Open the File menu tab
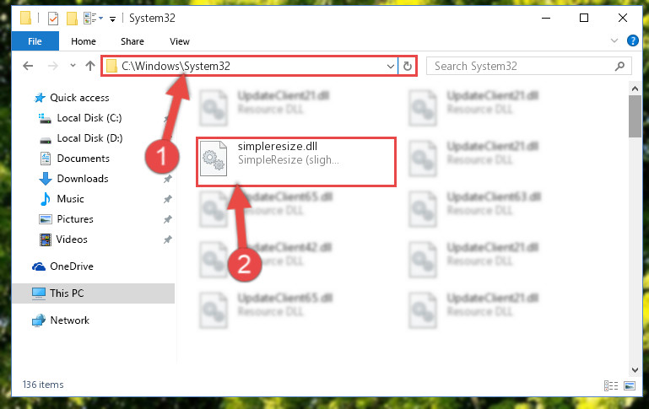649x409 pixels. click(x=35, y=41)
